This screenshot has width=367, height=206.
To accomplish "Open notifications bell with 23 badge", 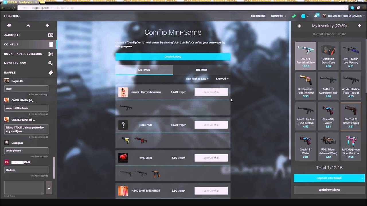I will point(317,15).
